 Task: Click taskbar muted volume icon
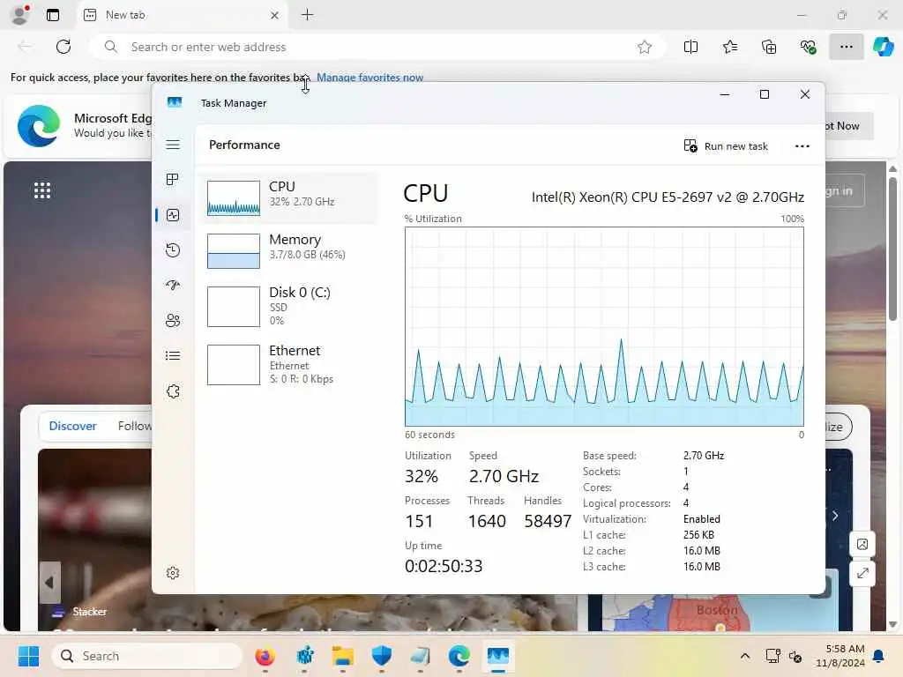(795, 656)
